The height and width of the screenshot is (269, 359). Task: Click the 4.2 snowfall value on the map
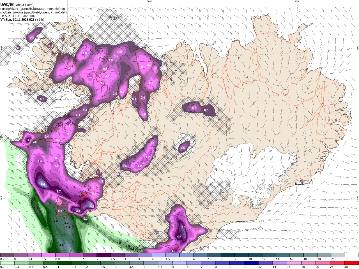(92, 207)
